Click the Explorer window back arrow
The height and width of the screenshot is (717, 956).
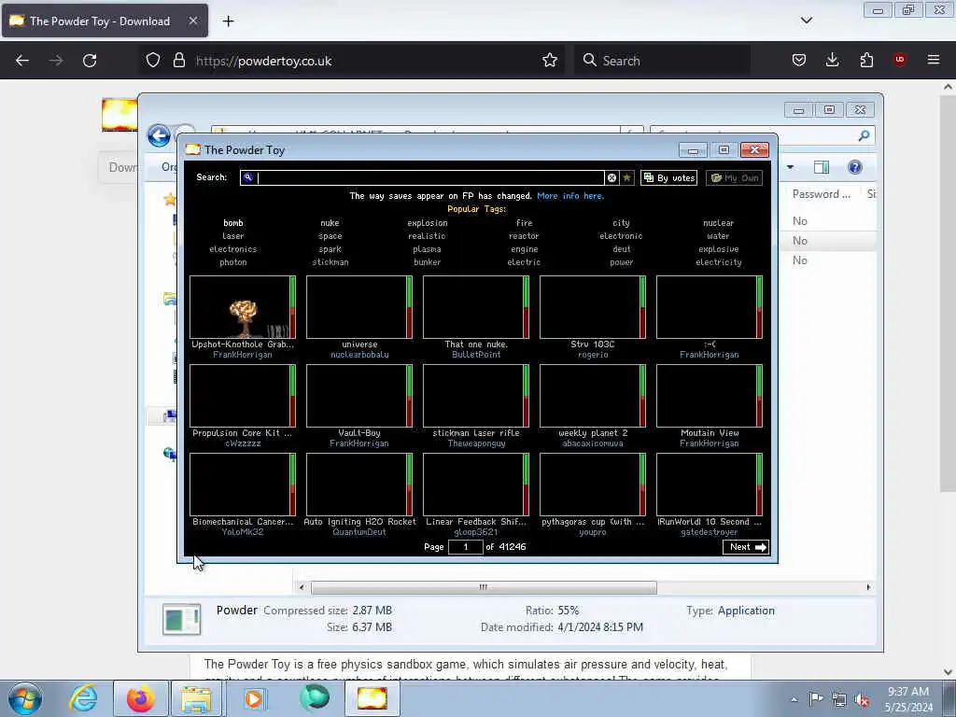point(159,135)
